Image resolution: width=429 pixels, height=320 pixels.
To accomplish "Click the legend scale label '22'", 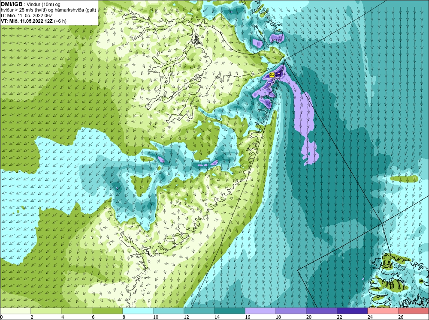I will coord(339,317).
